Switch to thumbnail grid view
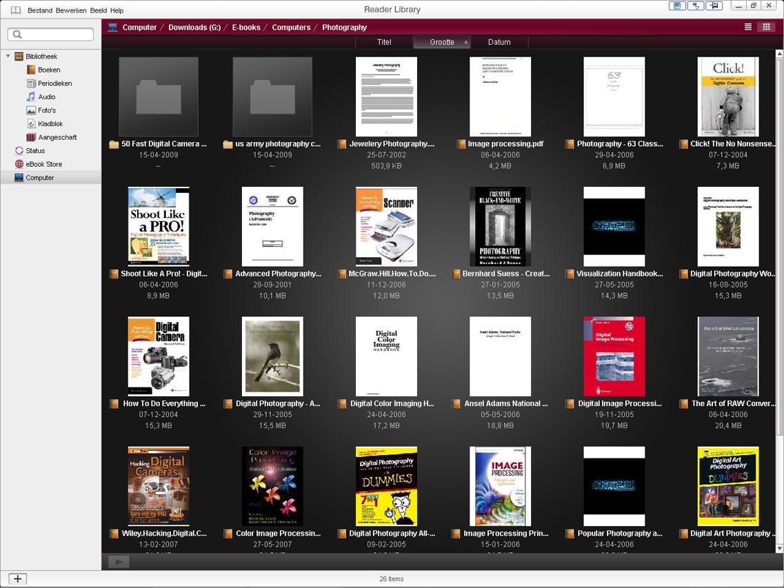Image resolution: width=784 pixels, height=588 pixels. [x=766, y=27]
